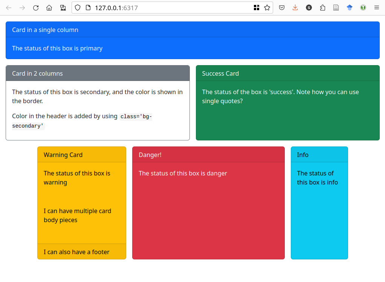Open the Firefox hamburger menu

[x=377, y=8]
